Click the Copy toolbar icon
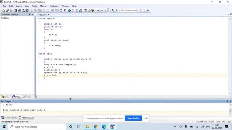The image size is (232, 130). (x=36, y=10)
